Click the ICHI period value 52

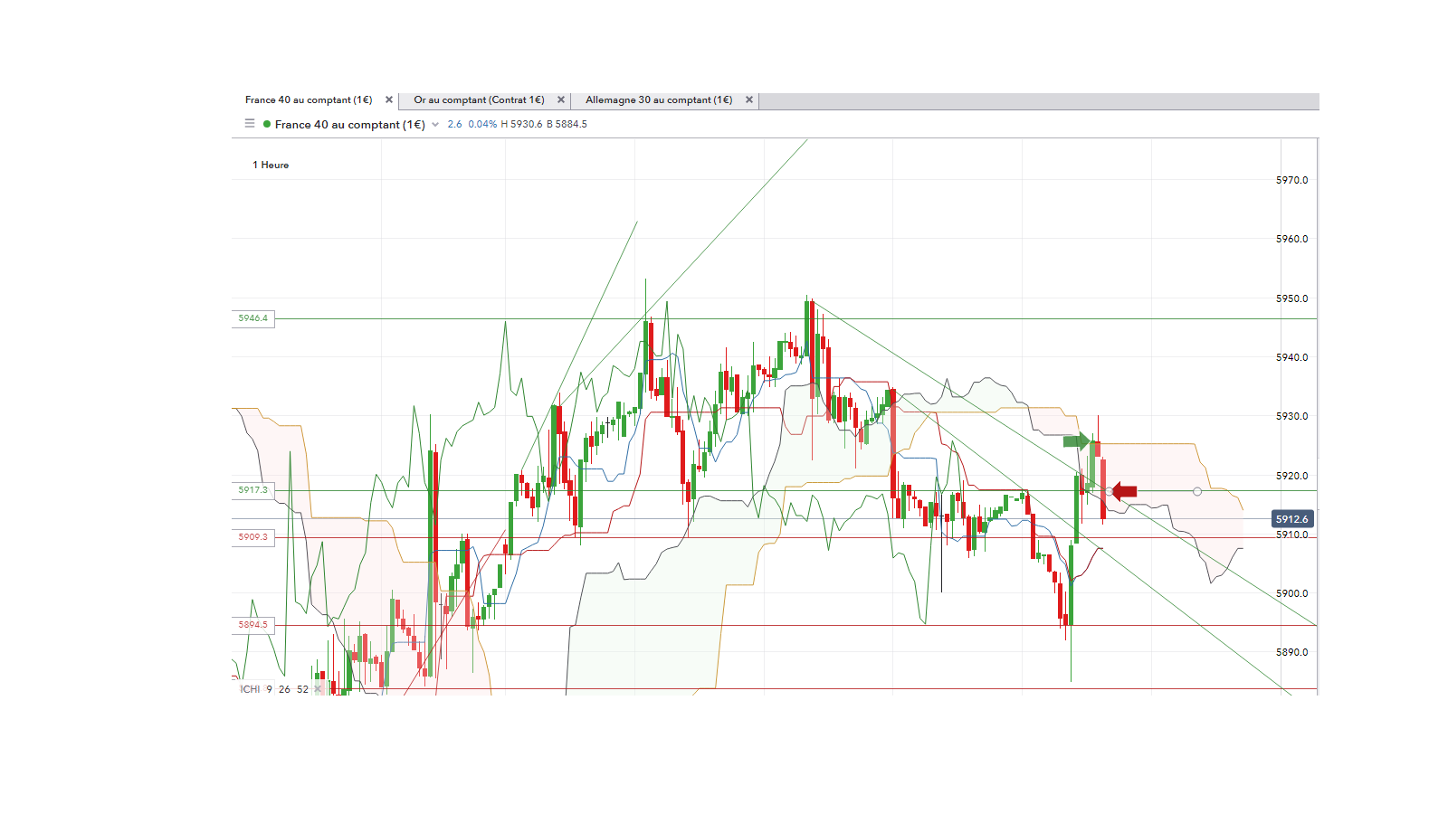302,689
